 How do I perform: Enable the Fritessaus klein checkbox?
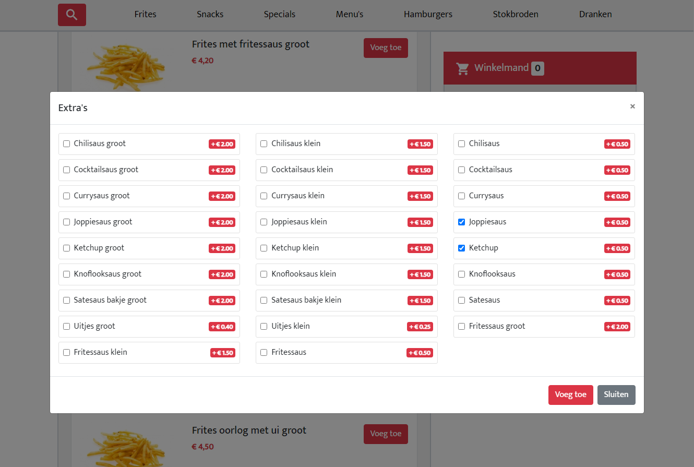[66, 353]
